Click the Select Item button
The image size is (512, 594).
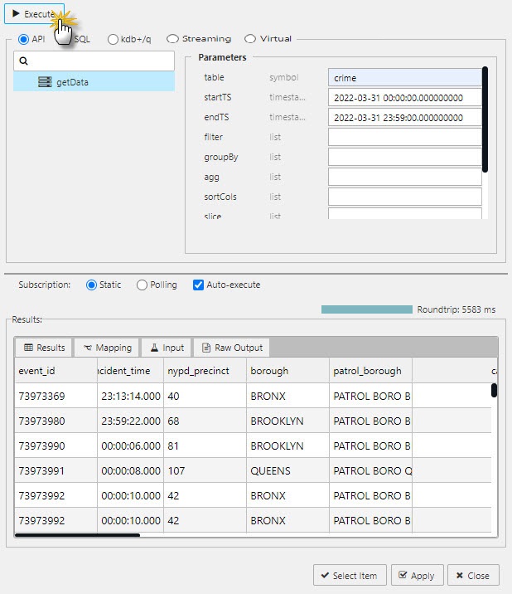(x=349, y=576)
